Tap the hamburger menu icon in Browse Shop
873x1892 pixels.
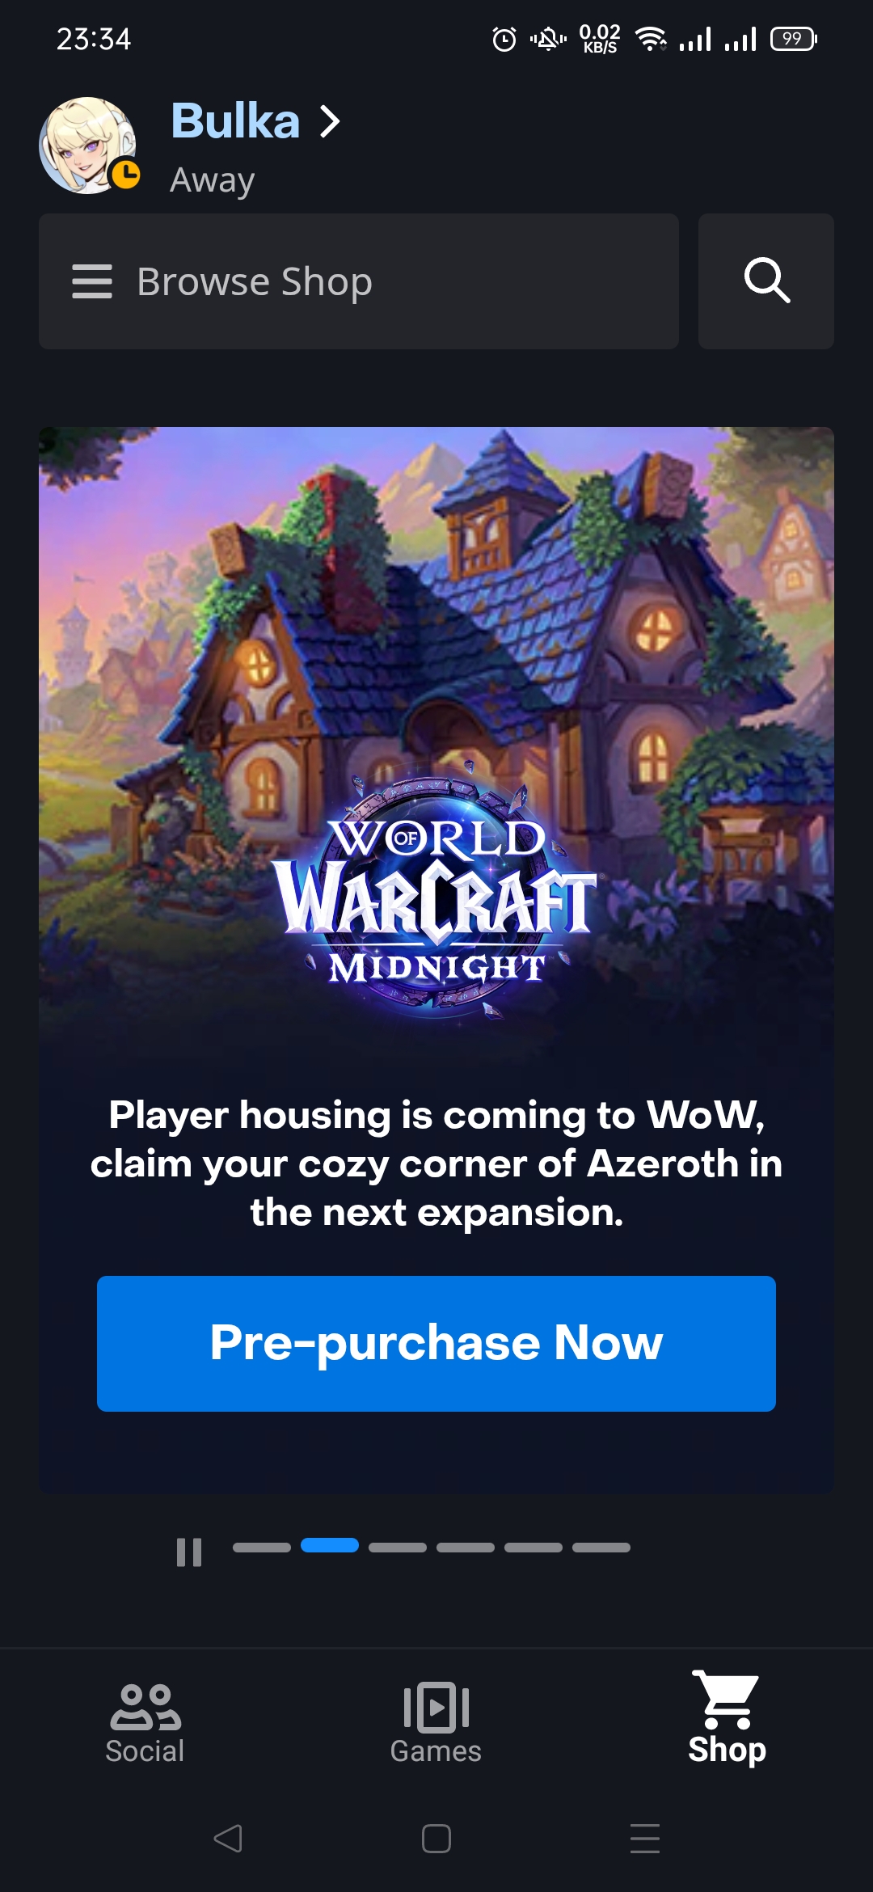coord(91,281)
